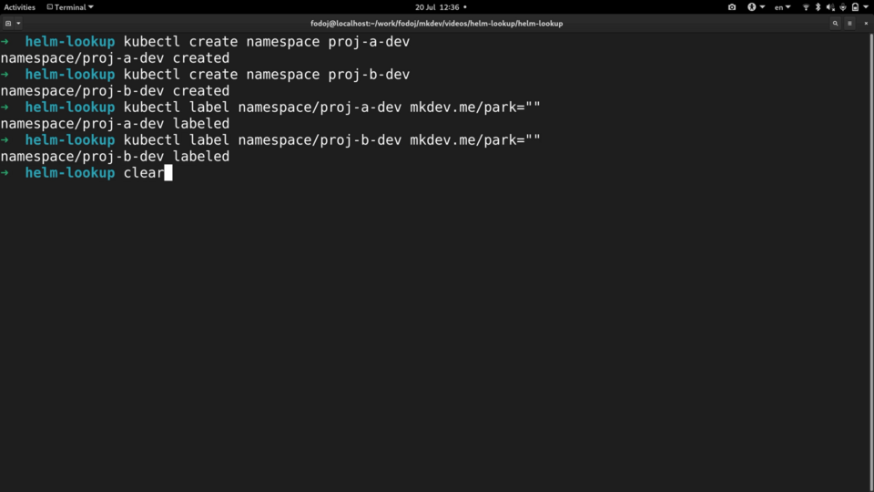The width and height of the screenshot is (874, 492).
Task: Open the Terminal application menu
Action: (x=70, y=7)
